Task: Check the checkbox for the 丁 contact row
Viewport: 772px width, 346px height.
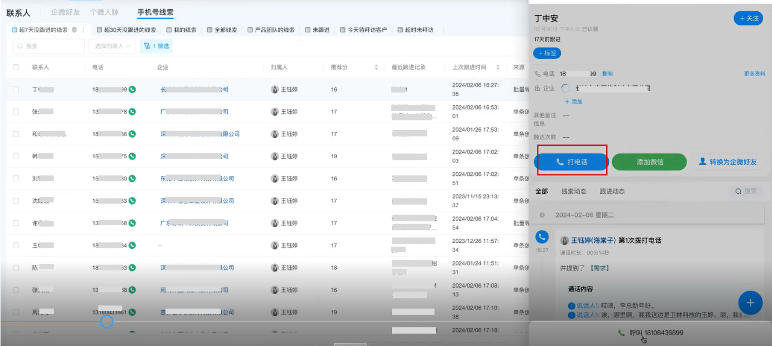Action: point(16,89)
